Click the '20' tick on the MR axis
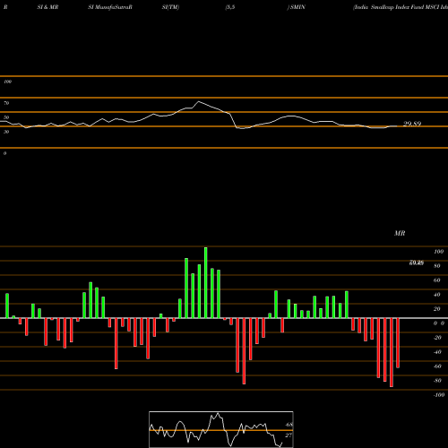This screenshot has height=448, width=448. [x=437, y=309]
